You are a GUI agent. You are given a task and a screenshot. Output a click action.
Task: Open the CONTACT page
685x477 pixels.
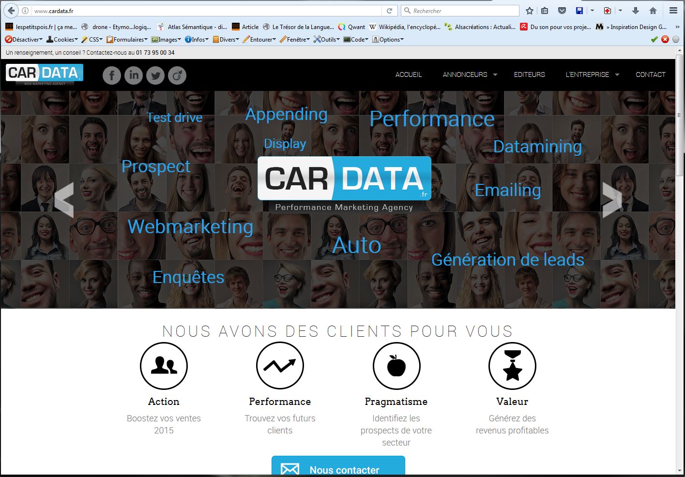pos(651,75)
